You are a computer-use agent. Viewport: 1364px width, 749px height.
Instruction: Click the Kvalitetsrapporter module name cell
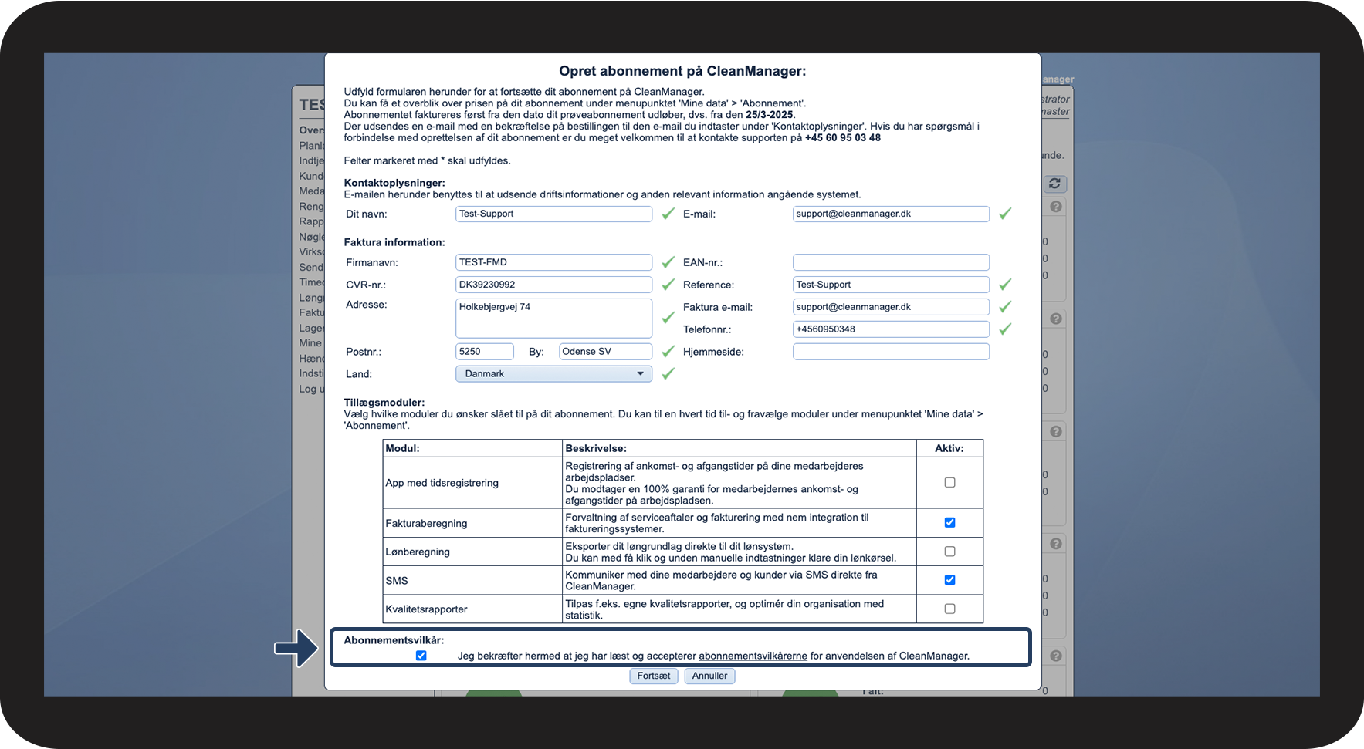pos(472,609)
